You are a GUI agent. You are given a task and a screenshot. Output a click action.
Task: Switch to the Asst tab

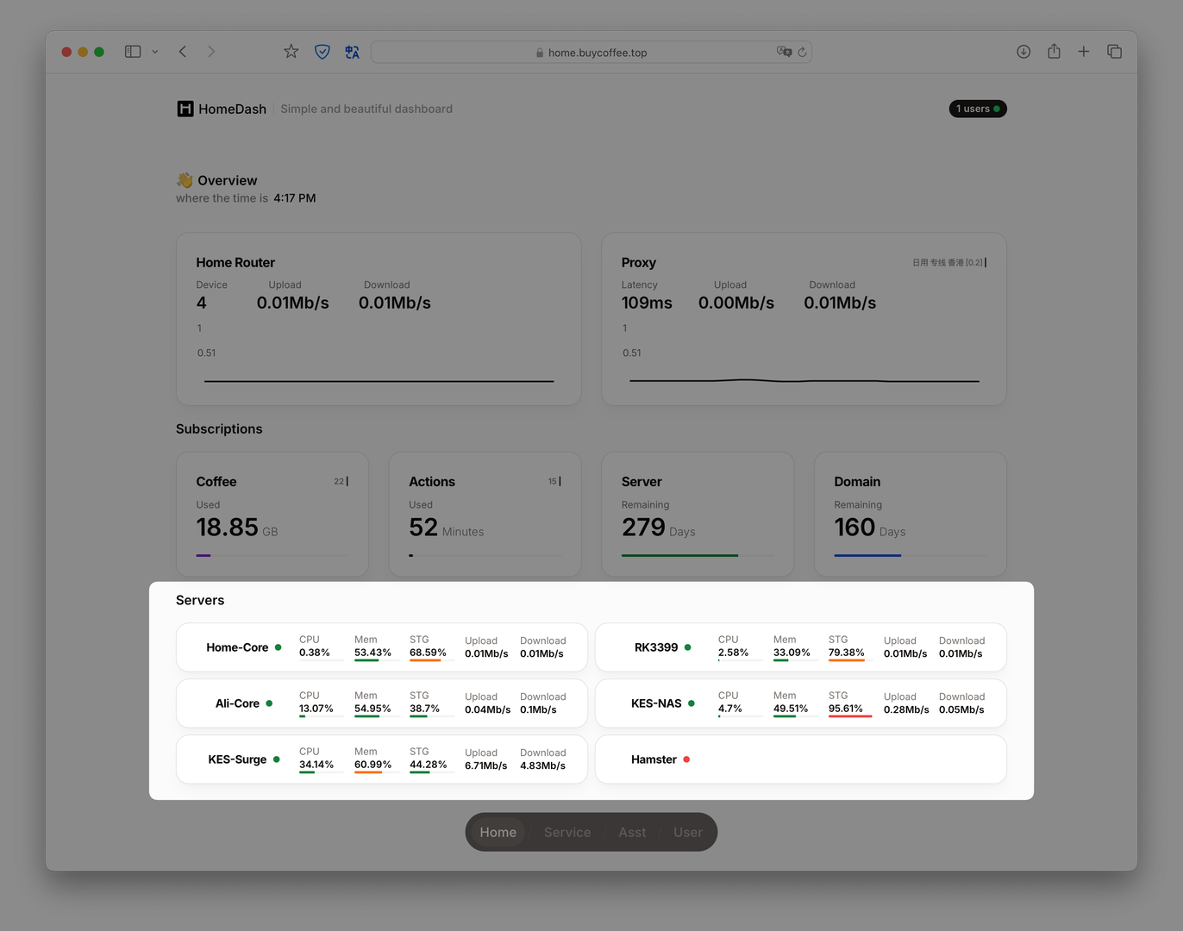tap(632, 832)
